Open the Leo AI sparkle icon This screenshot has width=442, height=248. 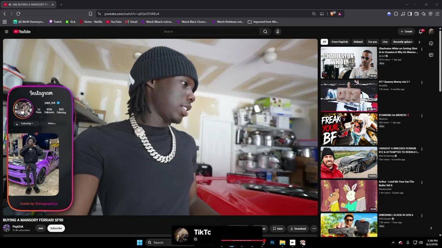(424, 14)
